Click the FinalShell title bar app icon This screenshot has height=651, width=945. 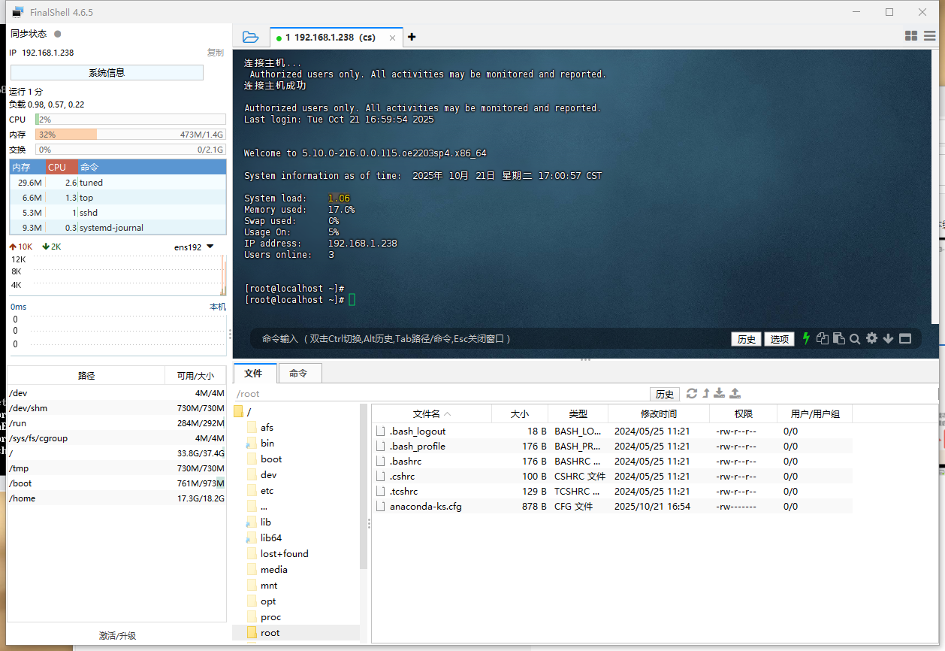(17, 12)
